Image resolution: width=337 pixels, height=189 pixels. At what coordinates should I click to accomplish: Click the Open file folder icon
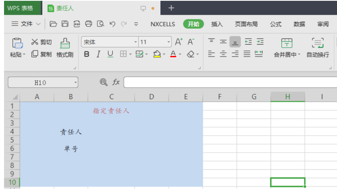pos(53,24)
